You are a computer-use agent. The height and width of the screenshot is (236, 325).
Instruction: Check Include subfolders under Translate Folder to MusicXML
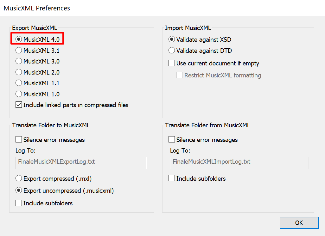point(19,203)
